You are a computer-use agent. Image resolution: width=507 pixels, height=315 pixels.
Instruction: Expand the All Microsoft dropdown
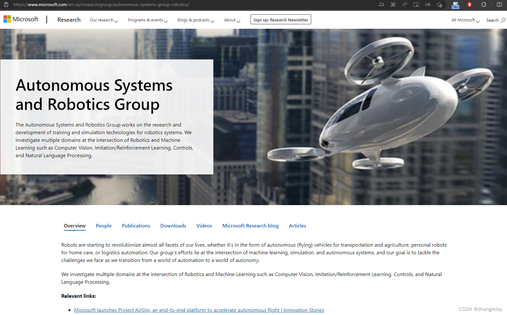point(465,20)
